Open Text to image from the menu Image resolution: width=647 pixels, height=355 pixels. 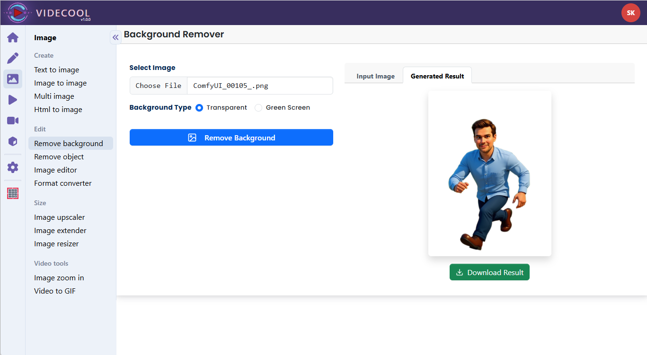pyautogui.click(x=56, y=70)
